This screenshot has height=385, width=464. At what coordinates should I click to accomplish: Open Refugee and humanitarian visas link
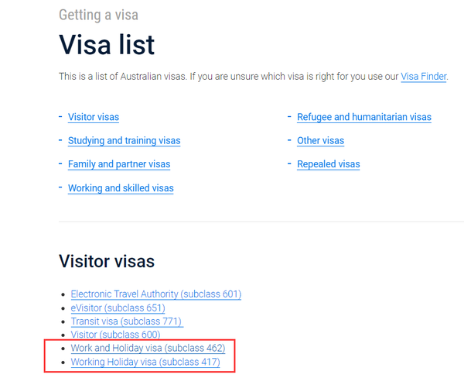[x=364, y=118]
